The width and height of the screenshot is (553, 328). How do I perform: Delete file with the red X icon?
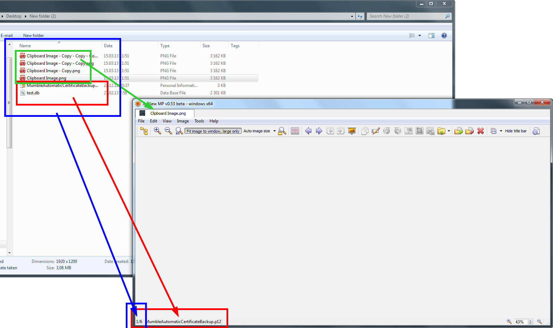pyautogui.click(x=480, y=131)
